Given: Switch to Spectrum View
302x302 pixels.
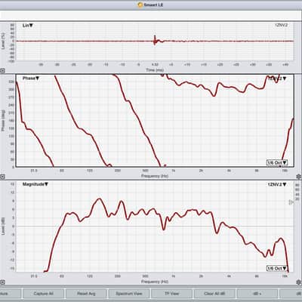Looking at the screenshot, I should click(129, 294).
